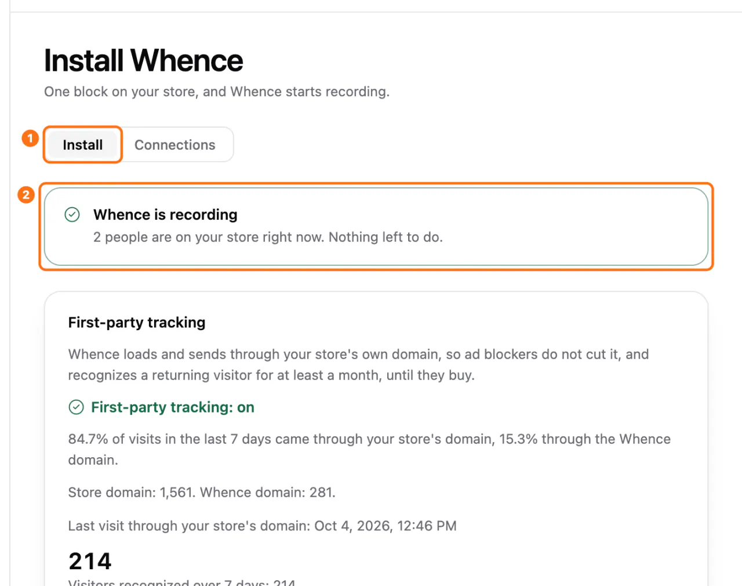Click the 'Last visit through your store's domain' line

point(262,526)
